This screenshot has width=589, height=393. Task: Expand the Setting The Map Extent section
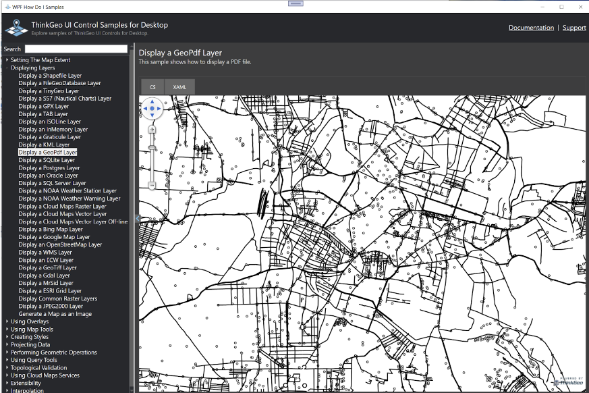tap(7, 60)
